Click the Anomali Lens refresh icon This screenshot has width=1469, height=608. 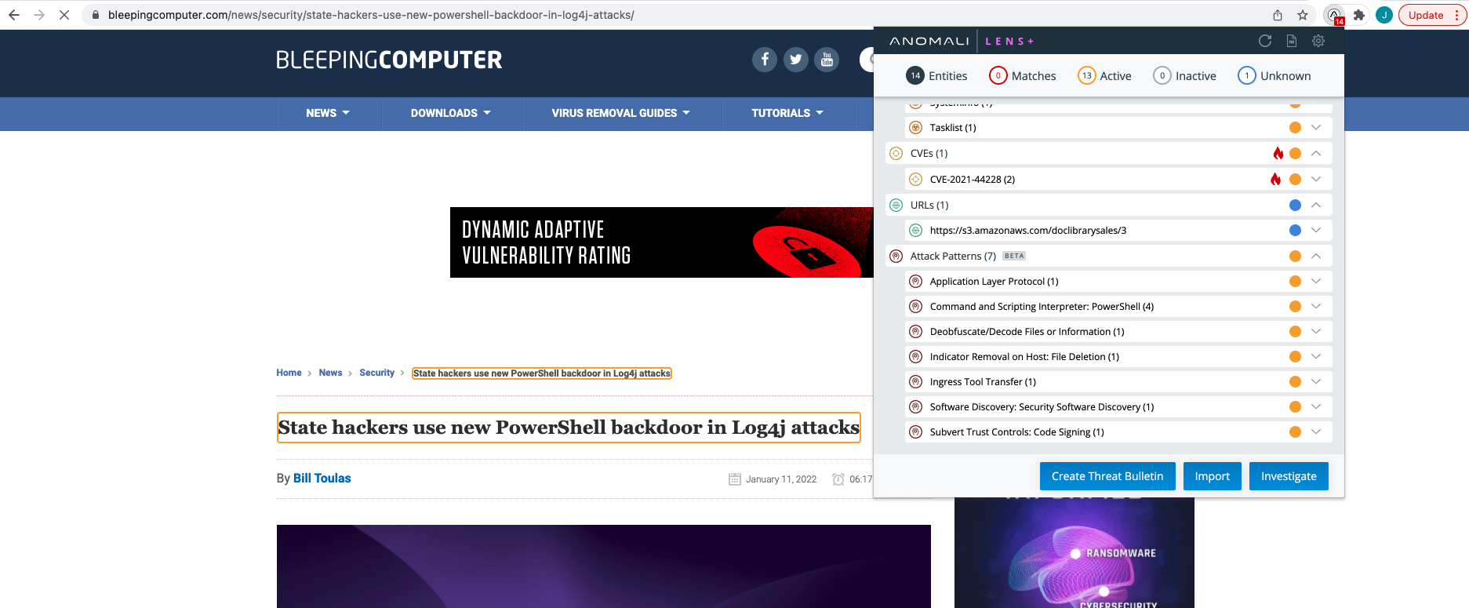click(1265, 41)
